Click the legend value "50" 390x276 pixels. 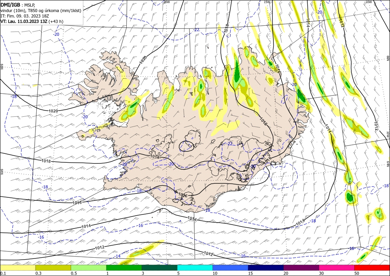coord(357,273)
